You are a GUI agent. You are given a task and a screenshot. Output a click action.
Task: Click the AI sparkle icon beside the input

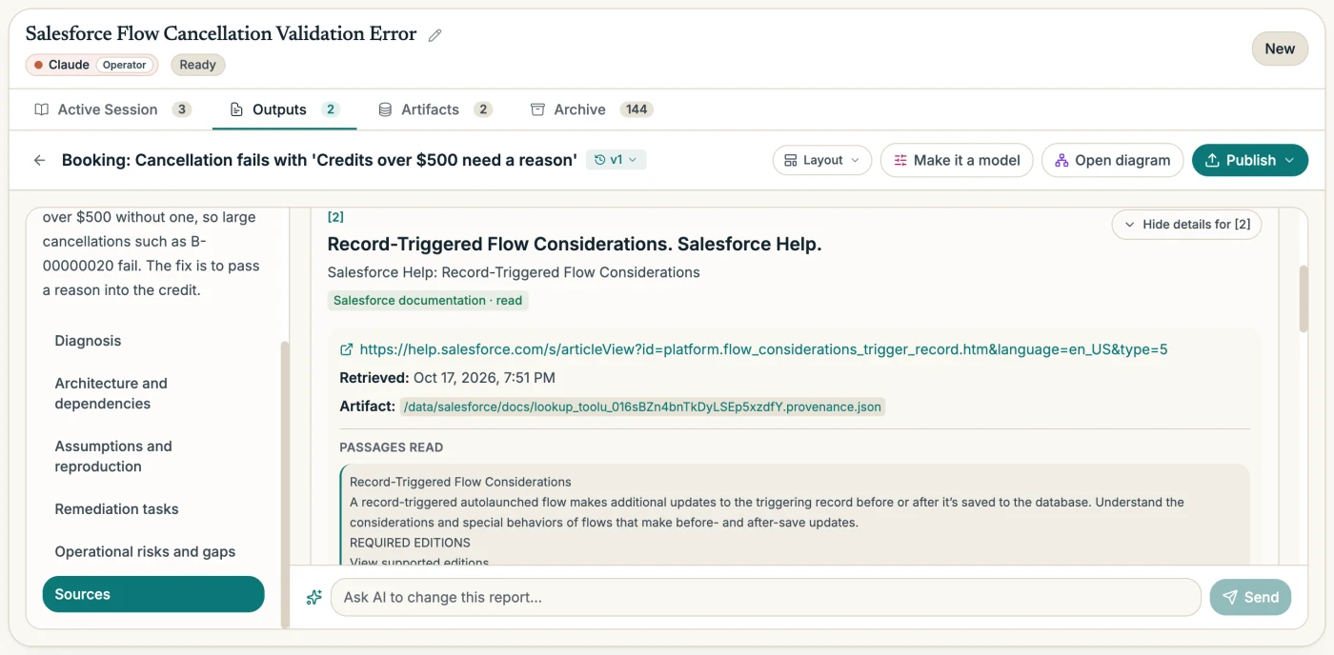pyautogui.click(x=314, y=597)
